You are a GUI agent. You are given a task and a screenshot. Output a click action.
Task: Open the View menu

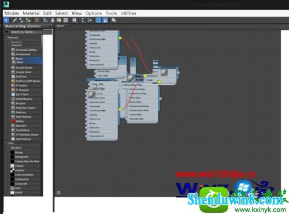76,13
